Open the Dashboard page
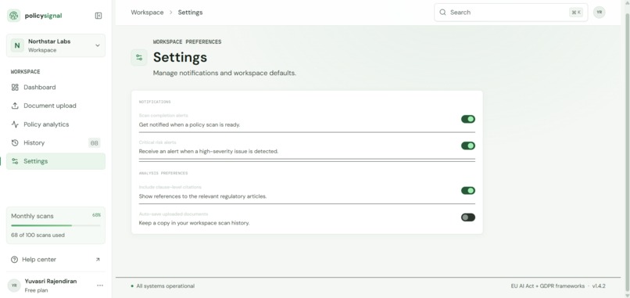 tap(55, 88)
